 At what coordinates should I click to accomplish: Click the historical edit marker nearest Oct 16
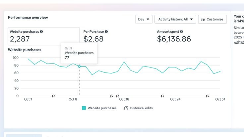118,96
